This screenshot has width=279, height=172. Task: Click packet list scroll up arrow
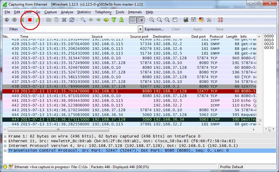click(259, 36)
